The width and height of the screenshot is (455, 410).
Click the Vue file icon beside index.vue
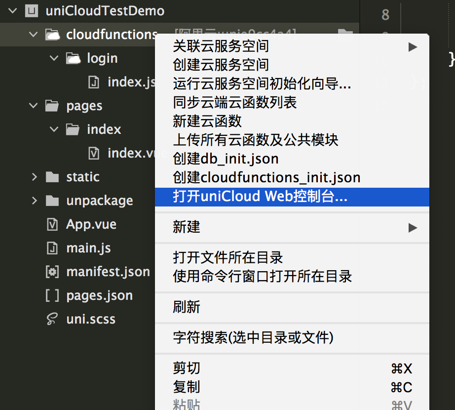pos(93,153)
